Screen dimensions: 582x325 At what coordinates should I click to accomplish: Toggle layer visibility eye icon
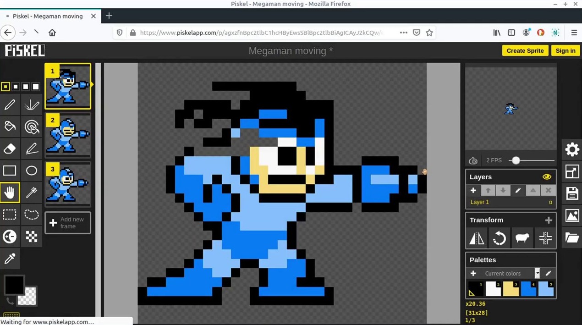pyautogui.click(x=547, y=177)
